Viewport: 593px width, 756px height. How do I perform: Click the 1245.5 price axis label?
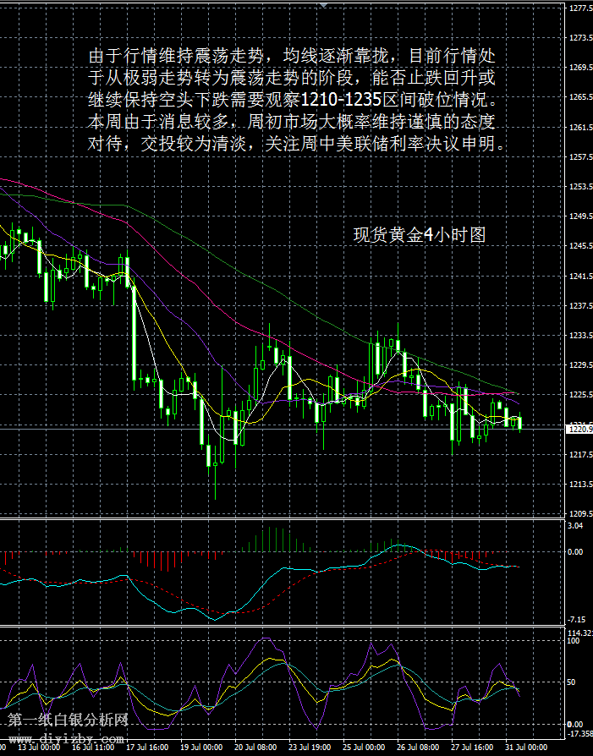click(x=581, y=246)
